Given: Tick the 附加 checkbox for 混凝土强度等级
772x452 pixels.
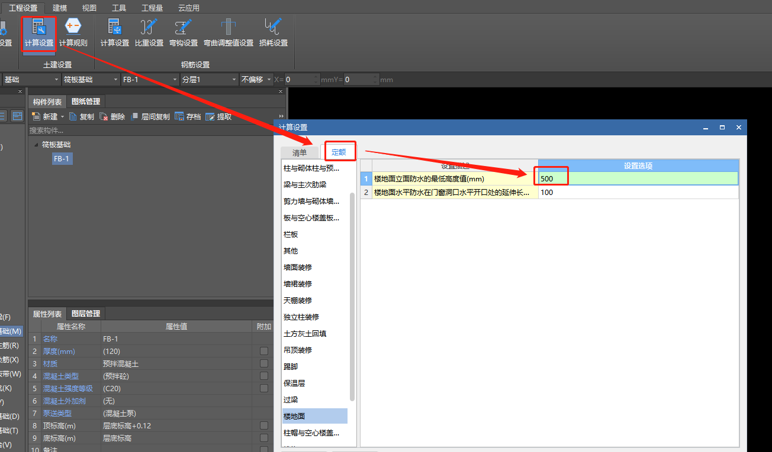Looking at the screenshot, I should point(264,388).
